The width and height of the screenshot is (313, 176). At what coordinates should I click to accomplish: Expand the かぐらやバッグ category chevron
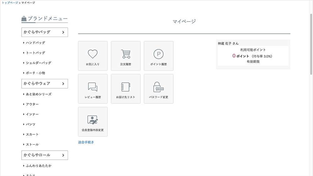63,32
